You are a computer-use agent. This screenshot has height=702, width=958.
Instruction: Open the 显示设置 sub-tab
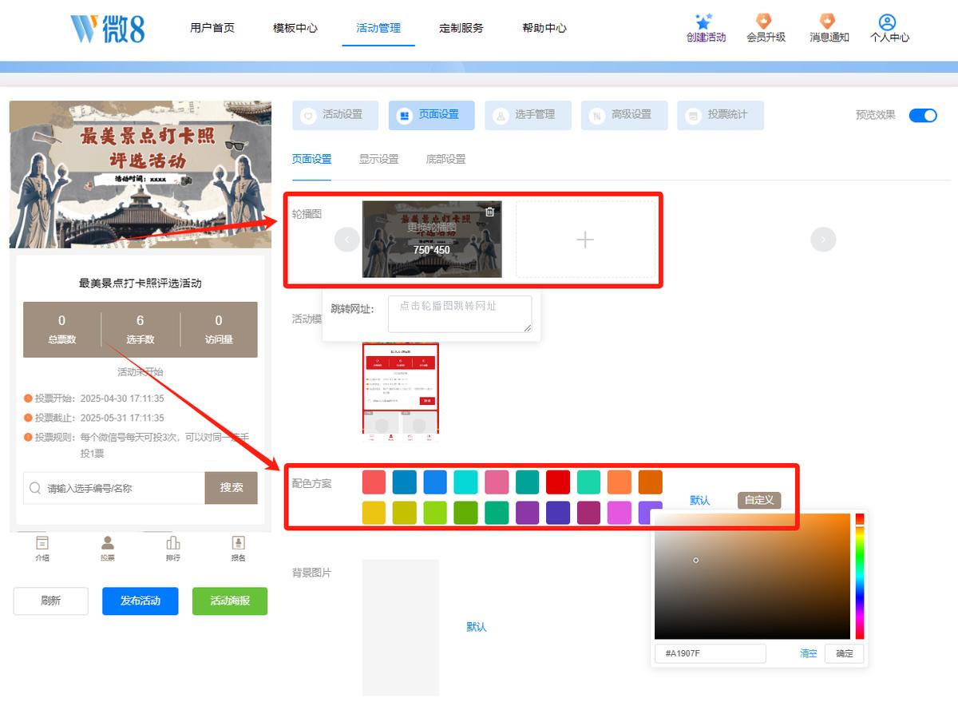[x=378, y=159]
